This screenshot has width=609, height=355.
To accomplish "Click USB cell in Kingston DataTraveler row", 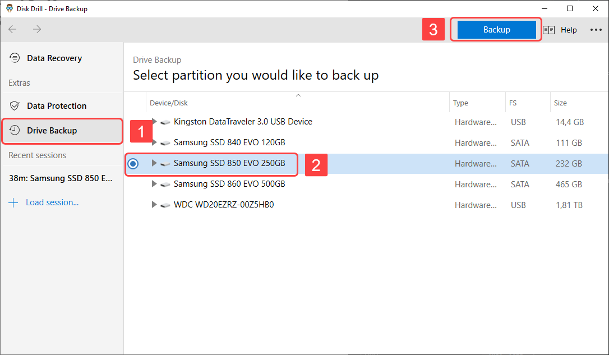I will [x=518, y=122].
